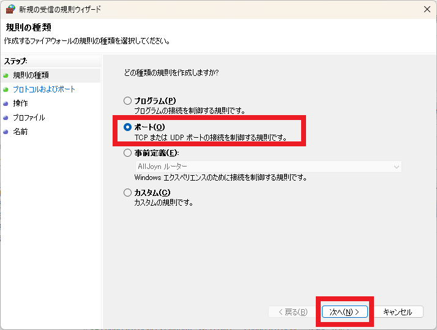437x330 pixels.
Task: Select the 操作 step in sidebar
Action: pos(20,103)
